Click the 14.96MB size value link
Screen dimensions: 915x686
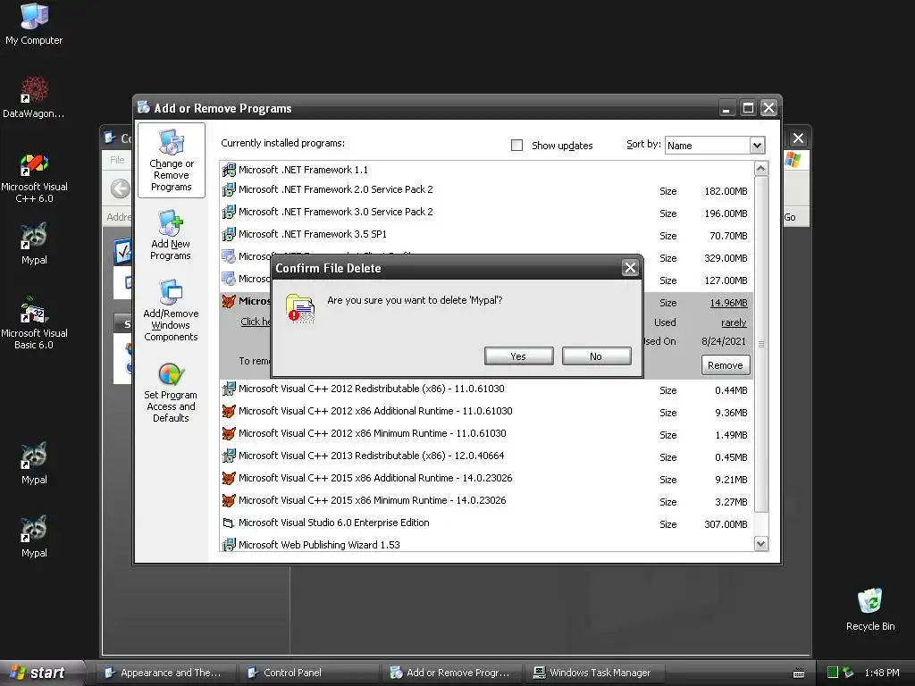[x=728, y=303]
